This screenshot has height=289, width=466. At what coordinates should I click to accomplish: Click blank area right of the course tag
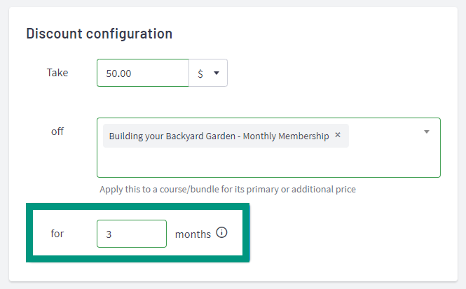click(x=385, y=136)
